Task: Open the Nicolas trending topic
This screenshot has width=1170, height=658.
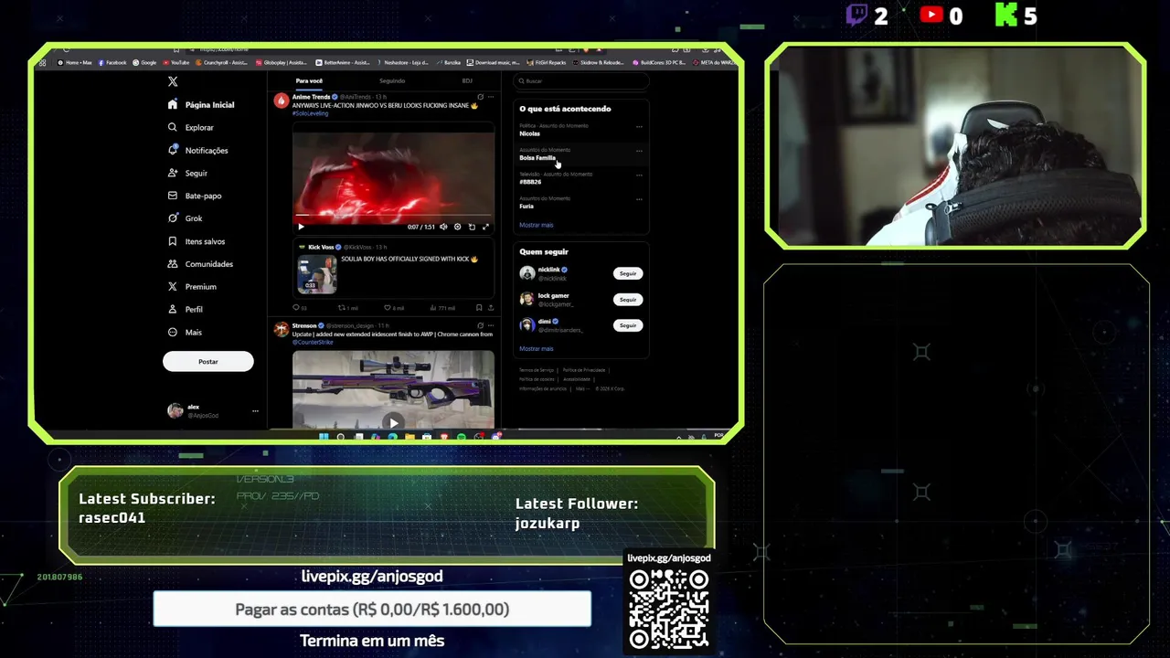Action: click(x=529, y=133)
